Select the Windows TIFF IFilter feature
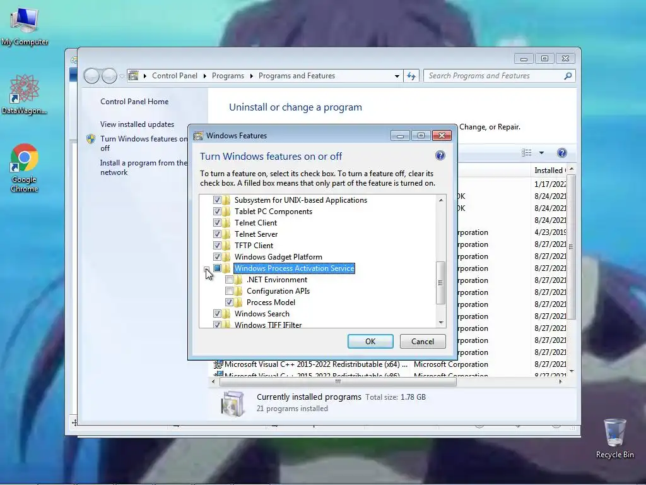 [268, 325]
